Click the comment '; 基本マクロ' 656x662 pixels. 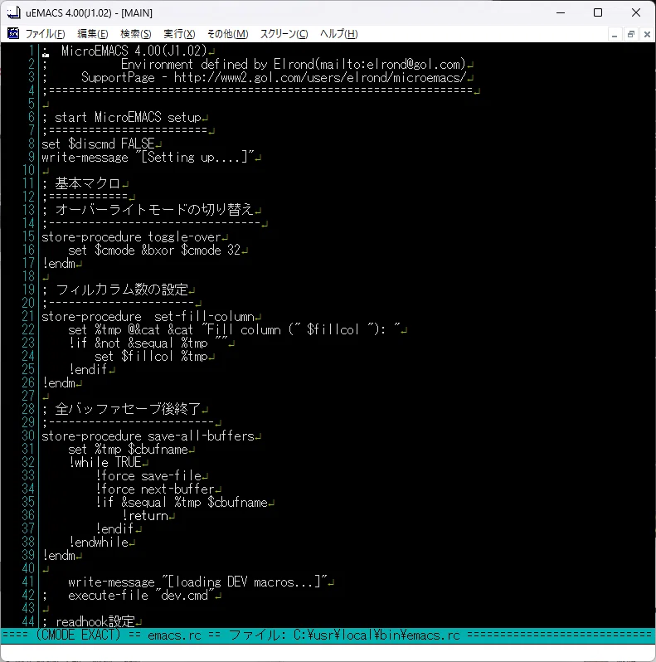[81, 183]
